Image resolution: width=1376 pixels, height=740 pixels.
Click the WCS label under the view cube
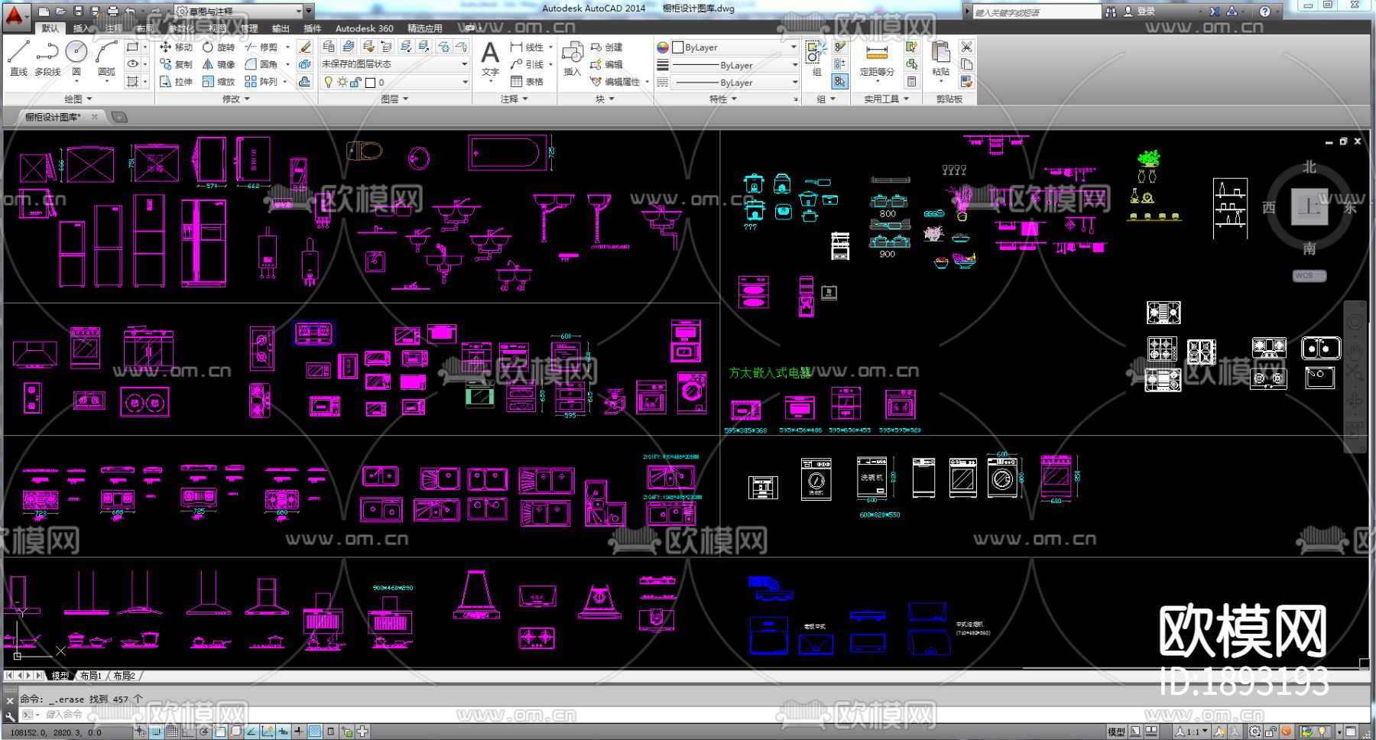1309,276
